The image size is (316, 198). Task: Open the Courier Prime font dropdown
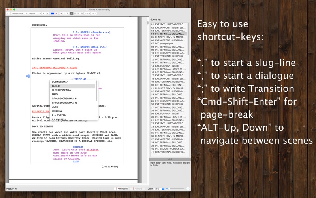click(19, 13)
